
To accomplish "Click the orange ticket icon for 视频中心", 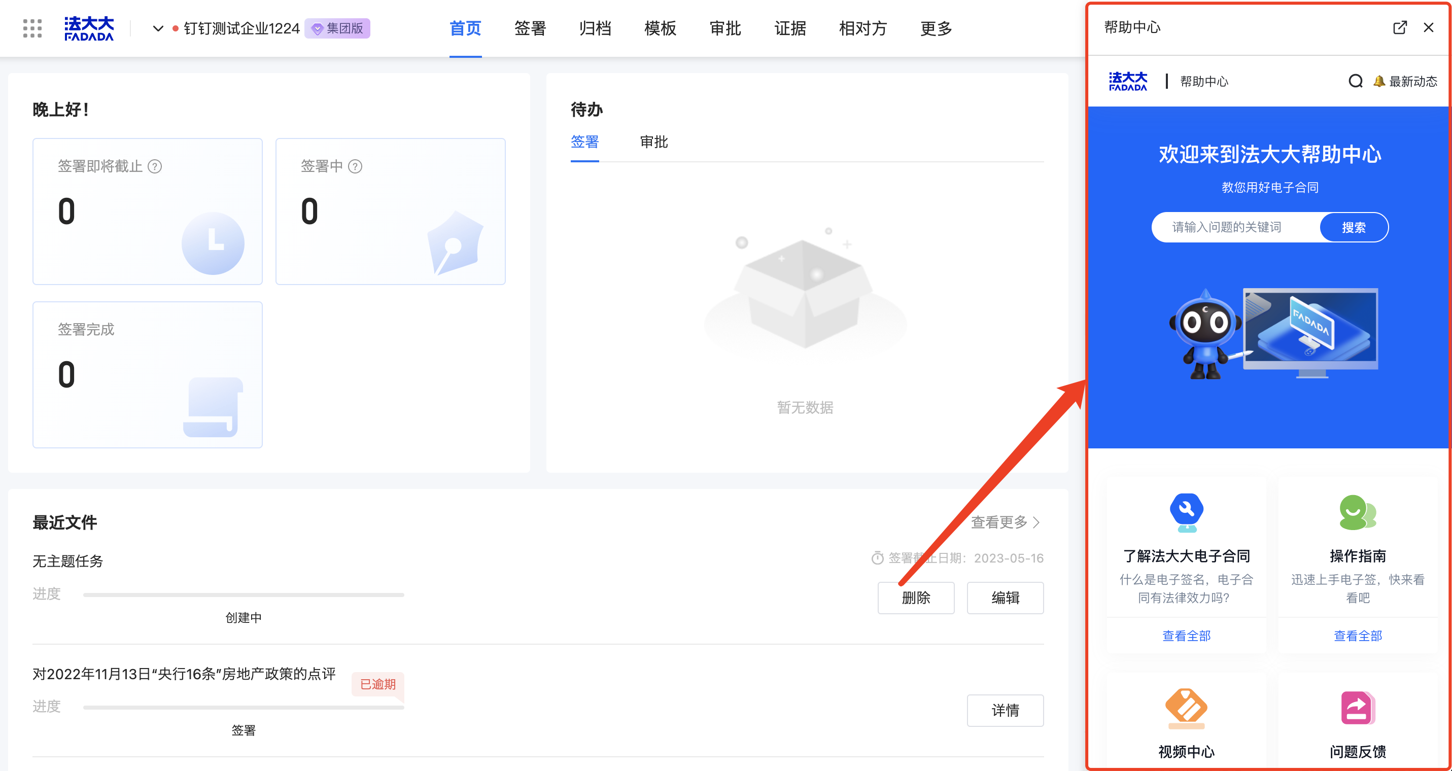I will [1187, 708].
